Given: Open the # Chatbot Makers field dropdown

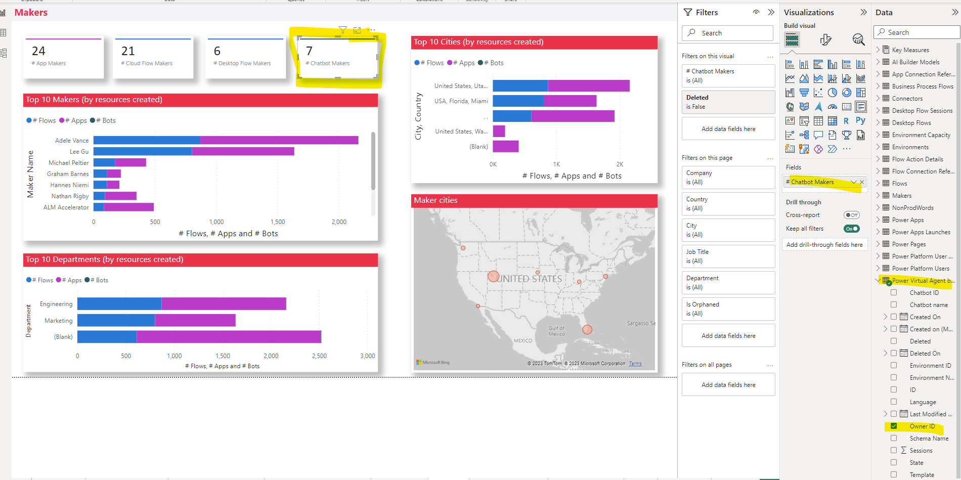Looking at the screenshot, I should (854, 182).
